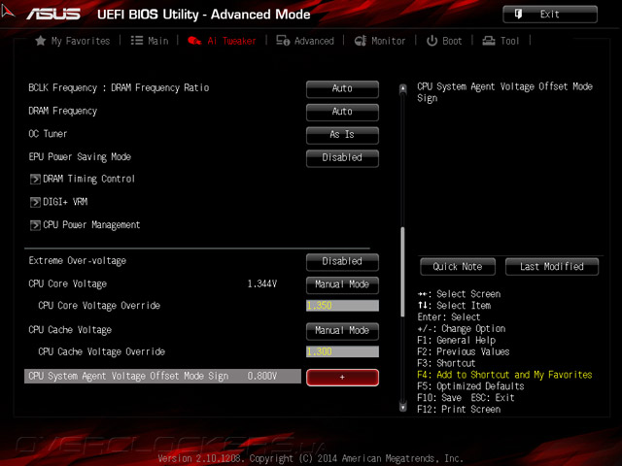Image resolution: width=622 pixels, height=466 pixels.
Task: Switch to the Boot tab
Action: pyautogui.click(x=444, y=41)
